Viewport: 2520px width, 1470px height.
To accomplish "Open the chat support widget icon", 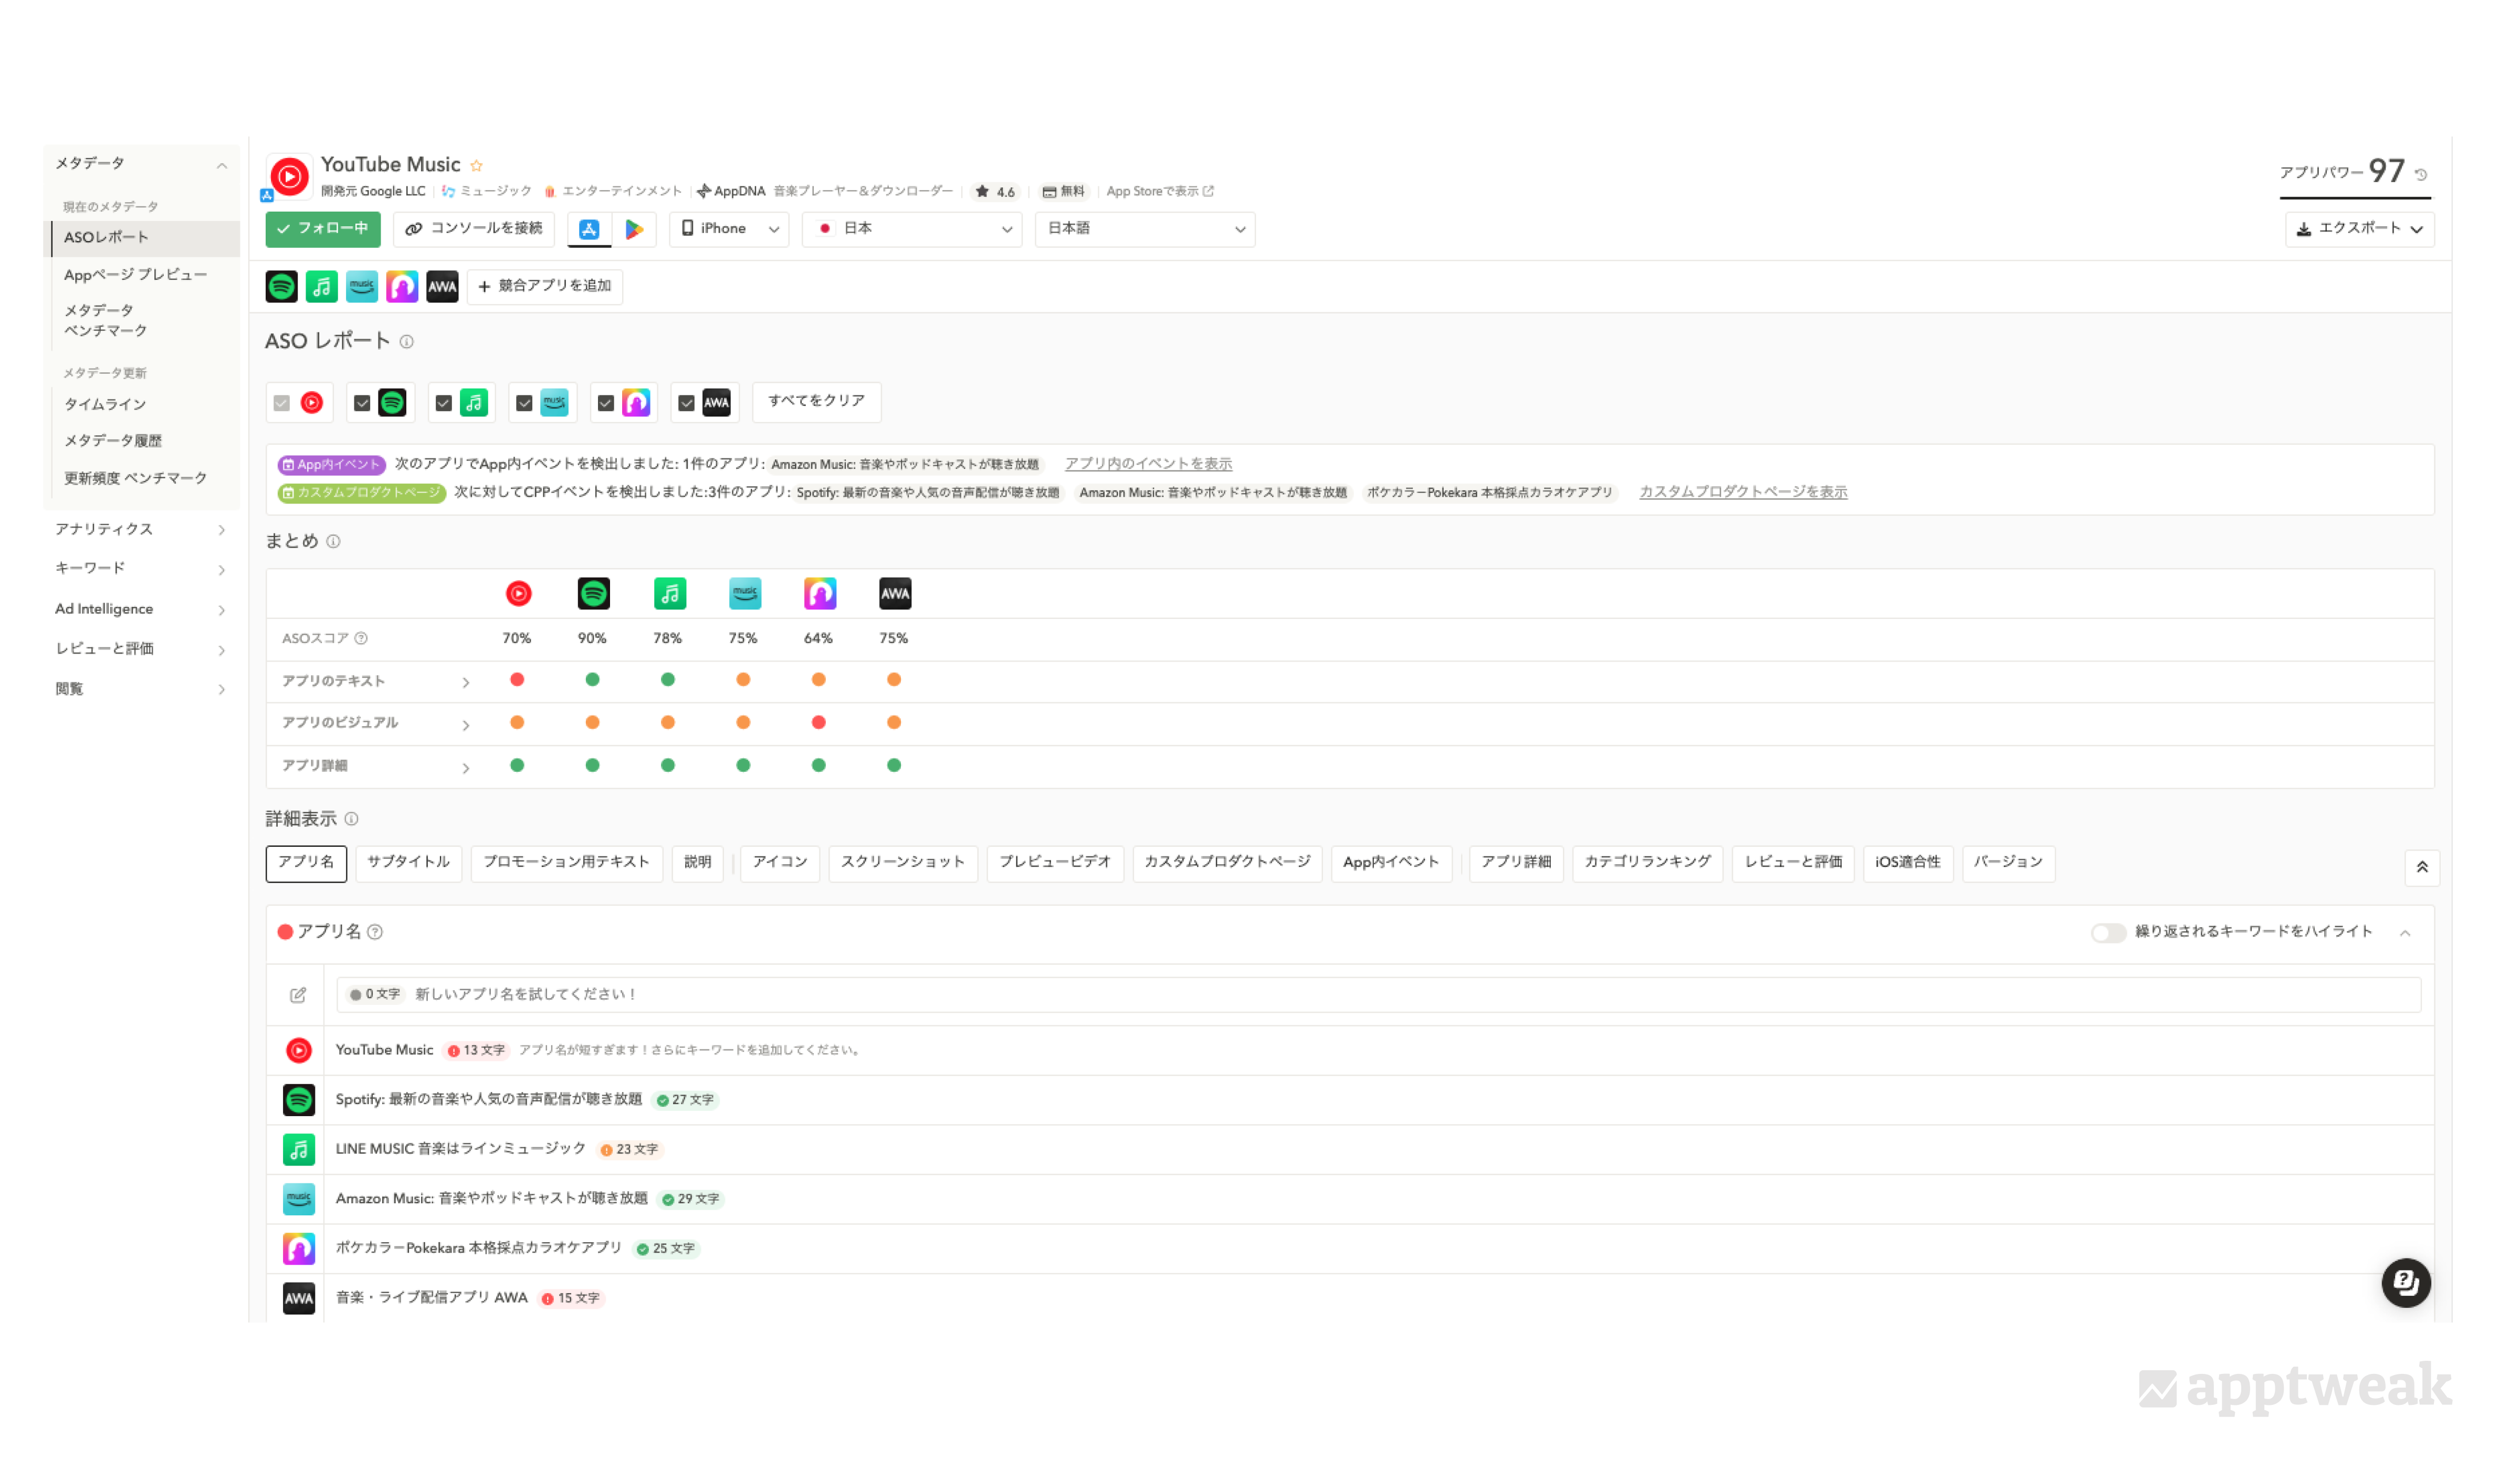I will coord(2405,1283).
